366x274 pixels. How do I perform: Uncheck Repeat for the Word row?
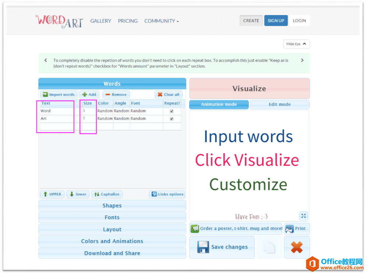click(x=172, y=111)
